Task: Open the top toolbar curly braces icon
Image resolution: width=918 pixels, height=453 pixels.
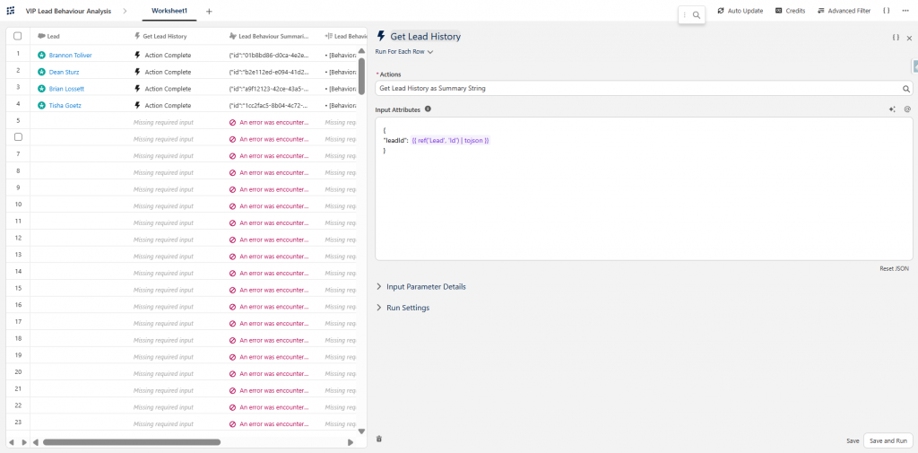Action: click(887, 11)
